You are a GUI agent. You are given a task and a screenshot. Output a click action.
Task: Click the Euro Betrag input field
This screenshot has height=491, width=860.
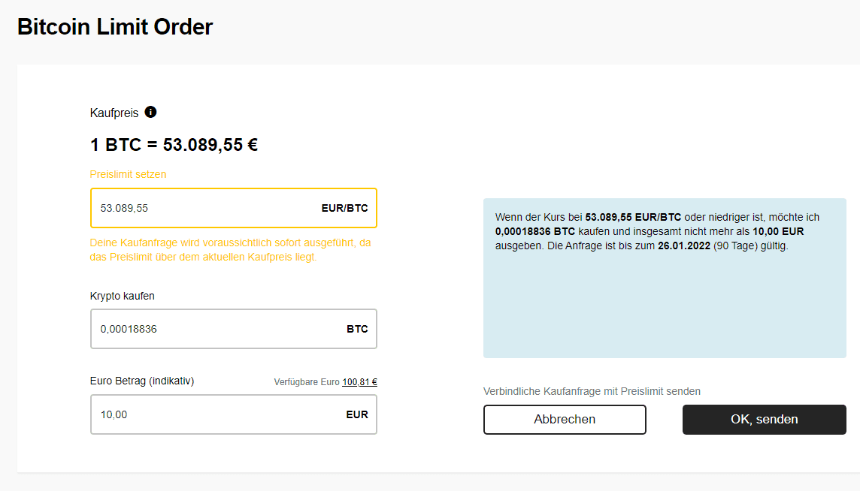234,415
